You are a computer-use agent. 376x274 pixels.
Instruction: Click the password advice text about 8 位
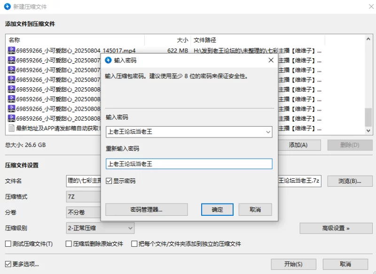coord(176,76)
